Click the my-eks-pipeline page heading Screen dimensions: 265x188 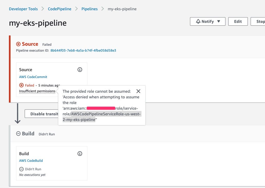pos(38,23)
